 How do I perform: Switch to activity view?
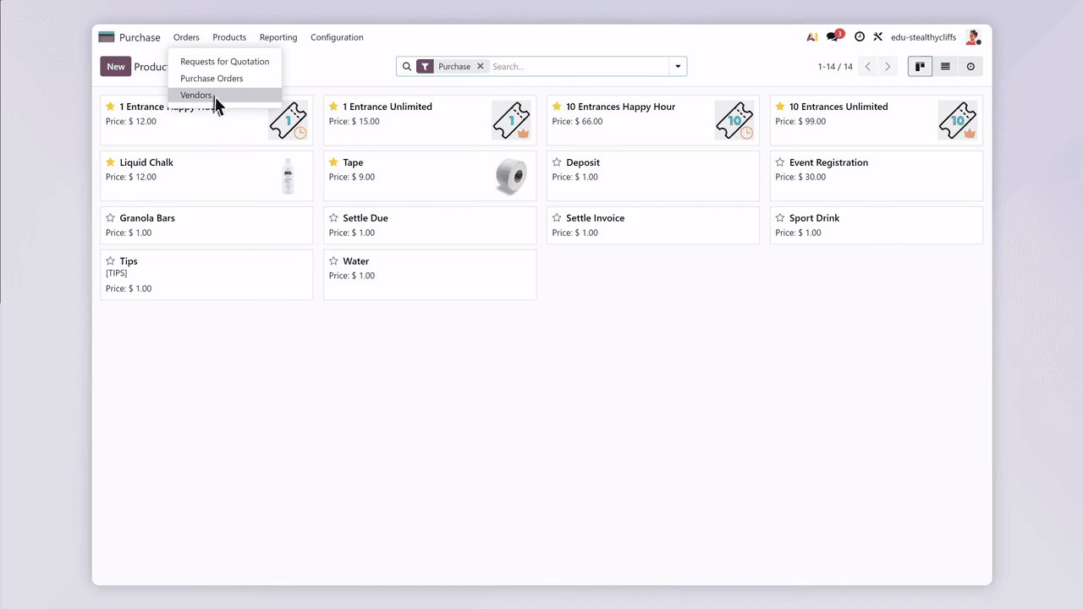970,67
